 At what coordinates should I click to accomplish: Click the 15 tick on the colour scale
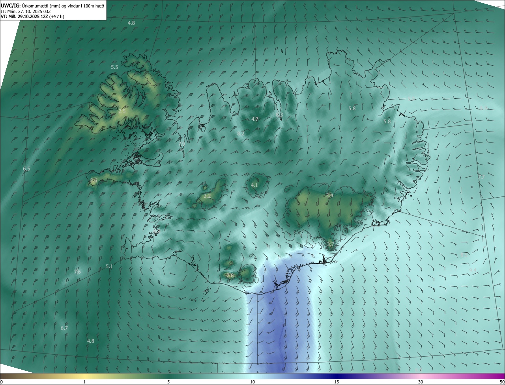337,382
